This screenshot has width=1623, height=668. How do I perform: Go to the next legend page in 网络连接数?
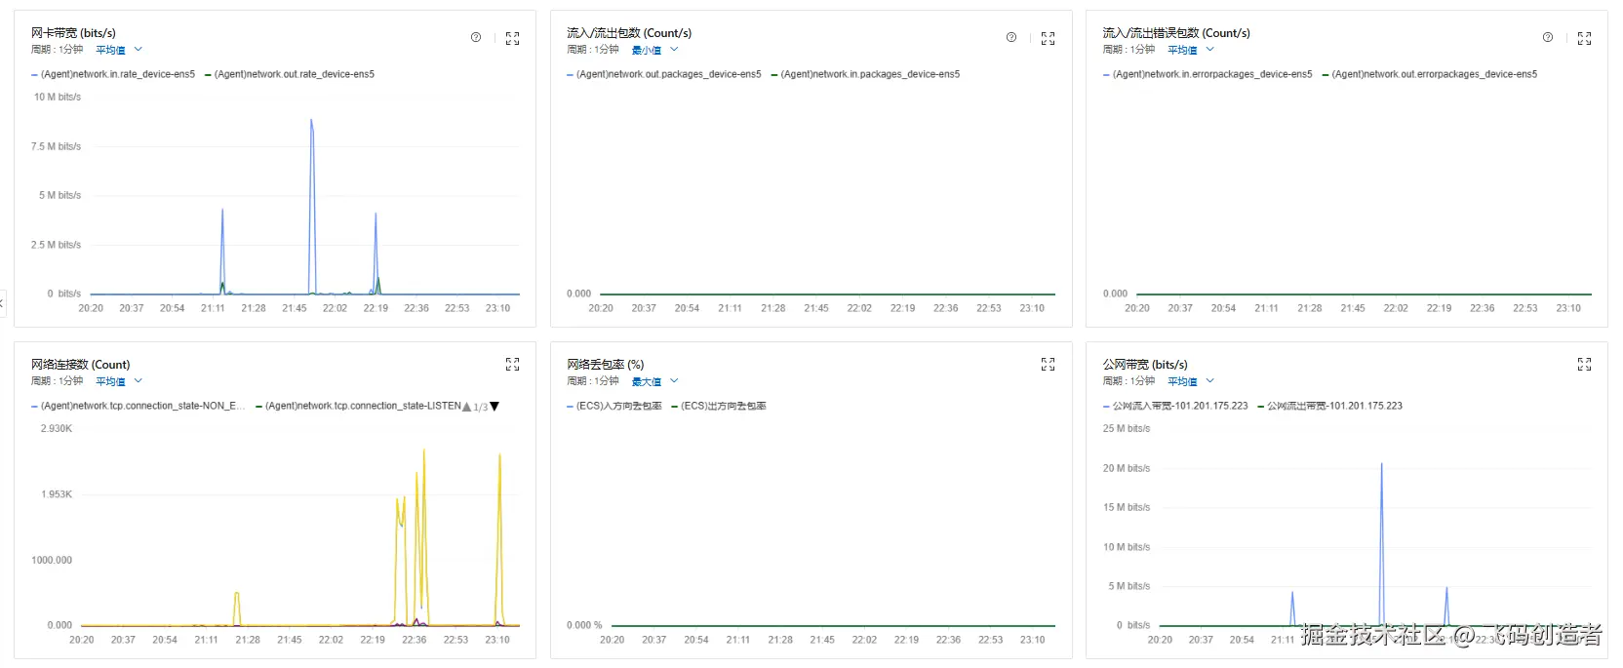point(495,407)
